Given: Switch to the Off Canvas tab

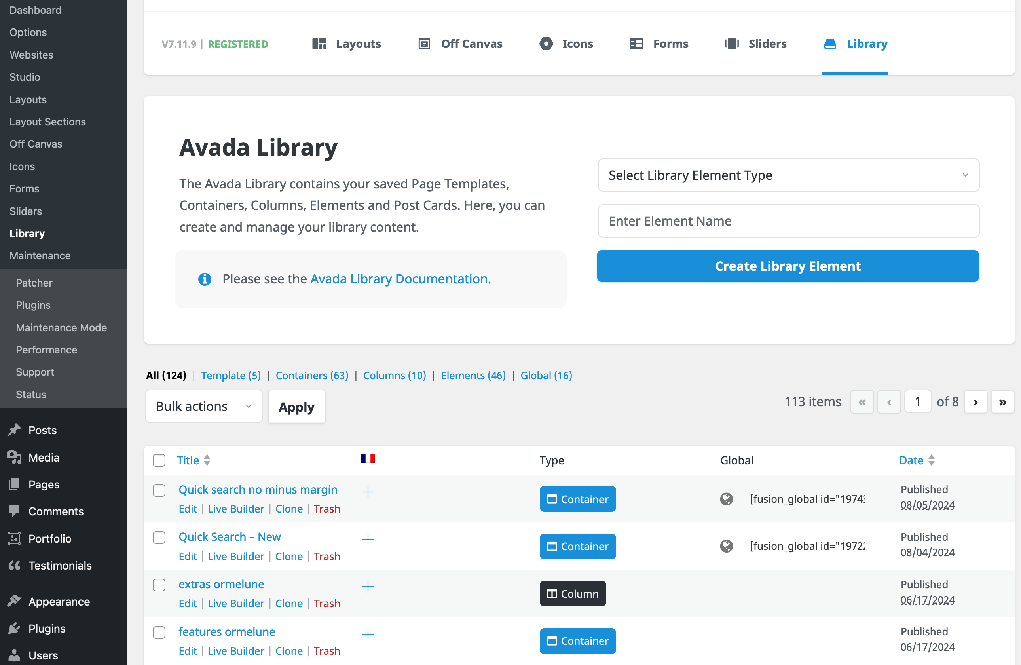Looking at the screenshot, I should (x=460, y=44).
